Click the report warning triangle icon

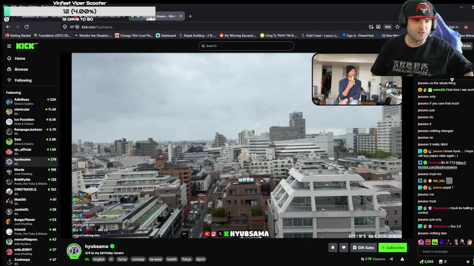pos(402,259)
